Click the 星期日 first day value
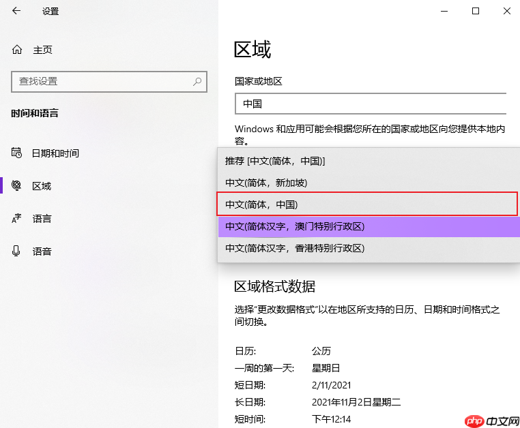The width and height of the screenshot is (520, 428). (x=326, y=368)
